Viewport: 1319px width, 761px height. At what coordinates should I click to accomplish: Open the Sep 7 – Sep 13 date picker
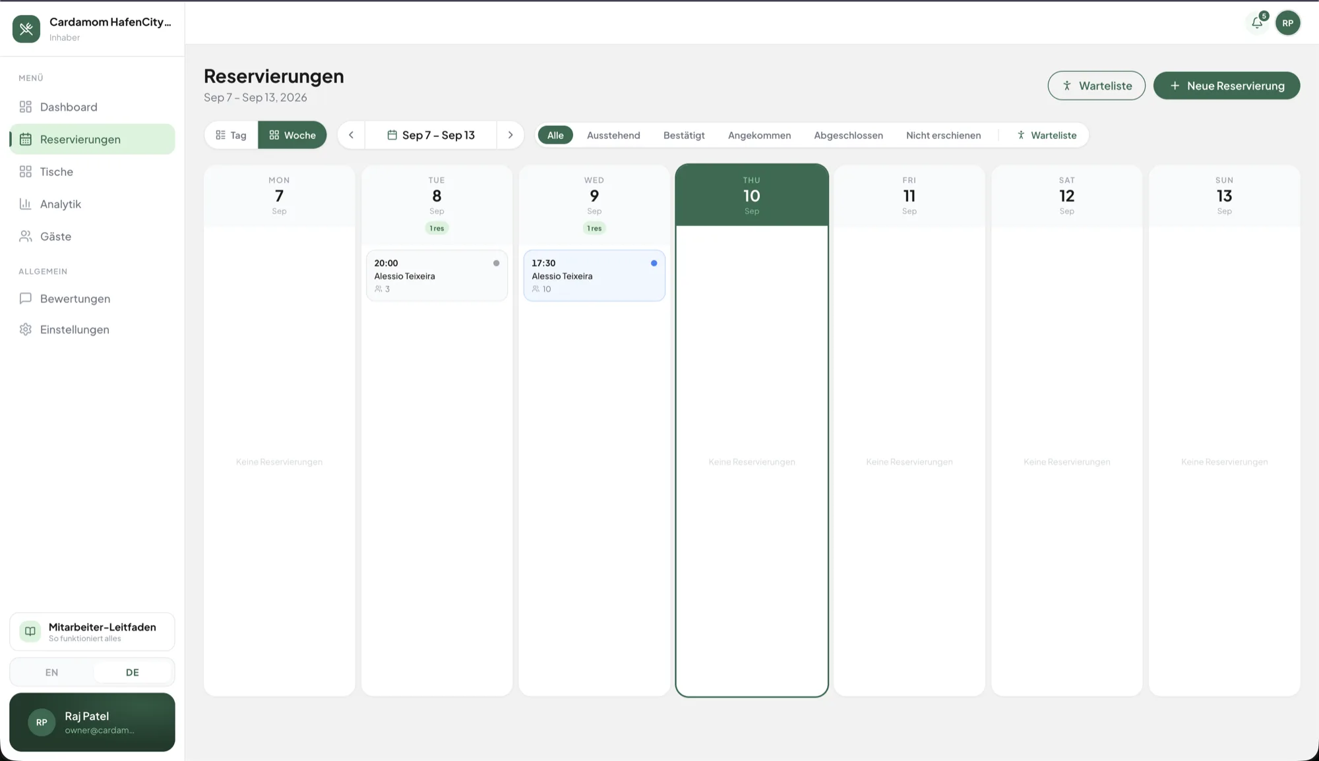[431, 135]
